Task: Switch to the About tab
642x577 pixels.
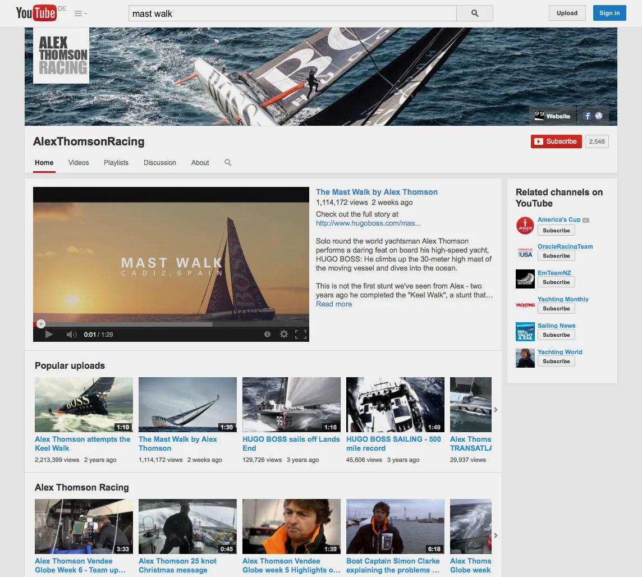Action: pos(200,163)
